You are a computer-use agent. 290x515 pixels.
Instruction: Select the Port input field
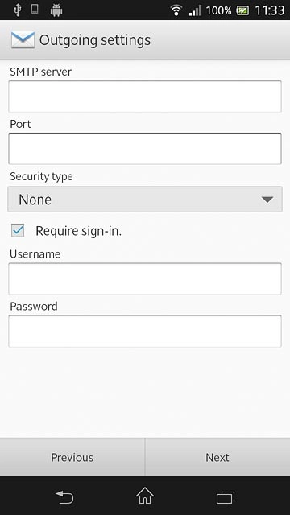[145, 149]
